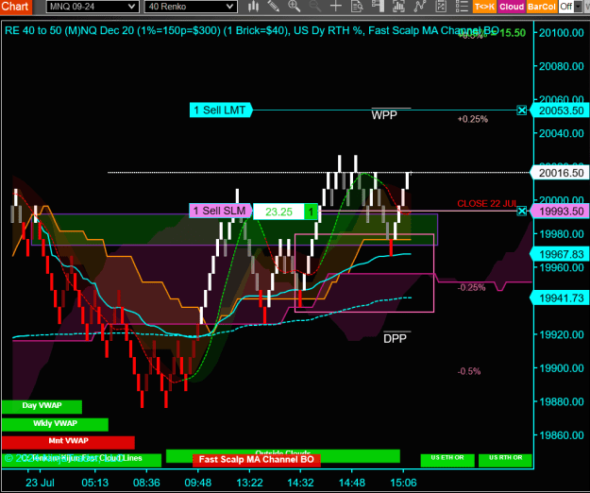The height and width of the screenshot is (493, 590).
Task: Click the 05:13 time axis label
Action: (94, 483)
